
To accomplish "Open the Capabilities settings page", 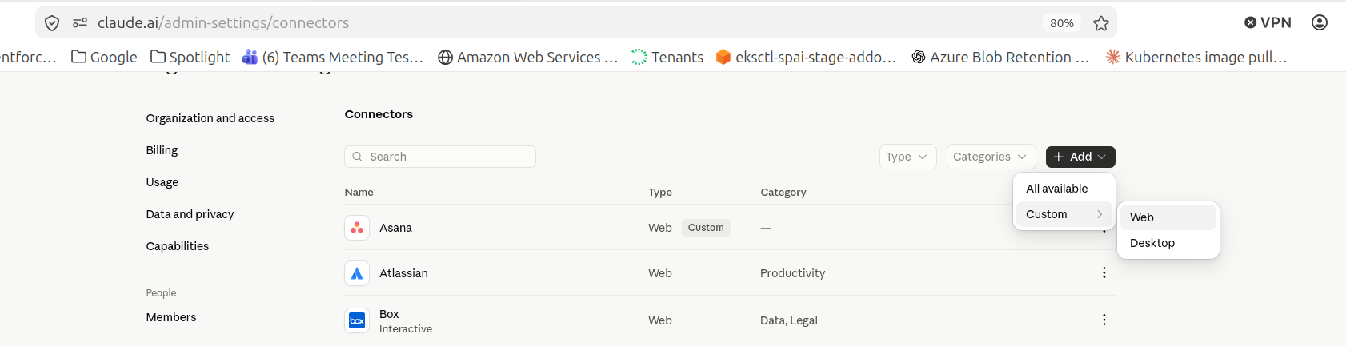I will [178, 246].
